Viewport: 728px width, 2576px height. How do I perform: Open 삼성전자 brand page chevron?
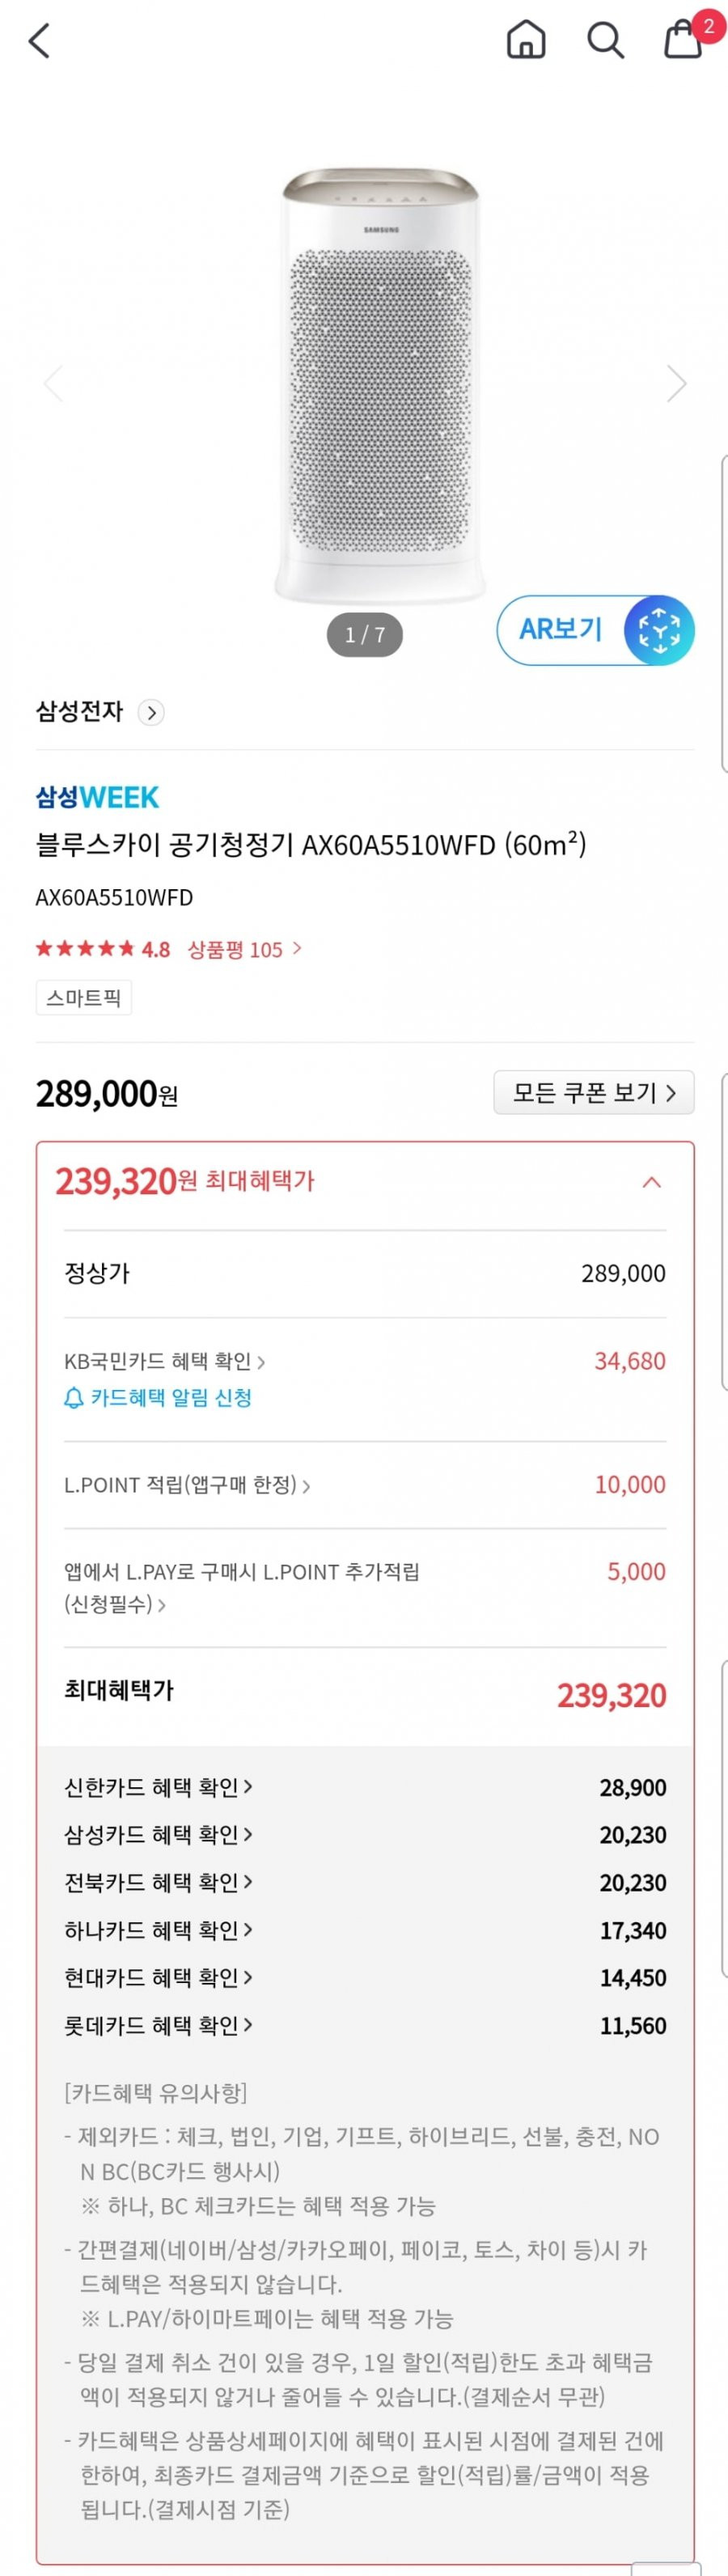tap(151, 712)
